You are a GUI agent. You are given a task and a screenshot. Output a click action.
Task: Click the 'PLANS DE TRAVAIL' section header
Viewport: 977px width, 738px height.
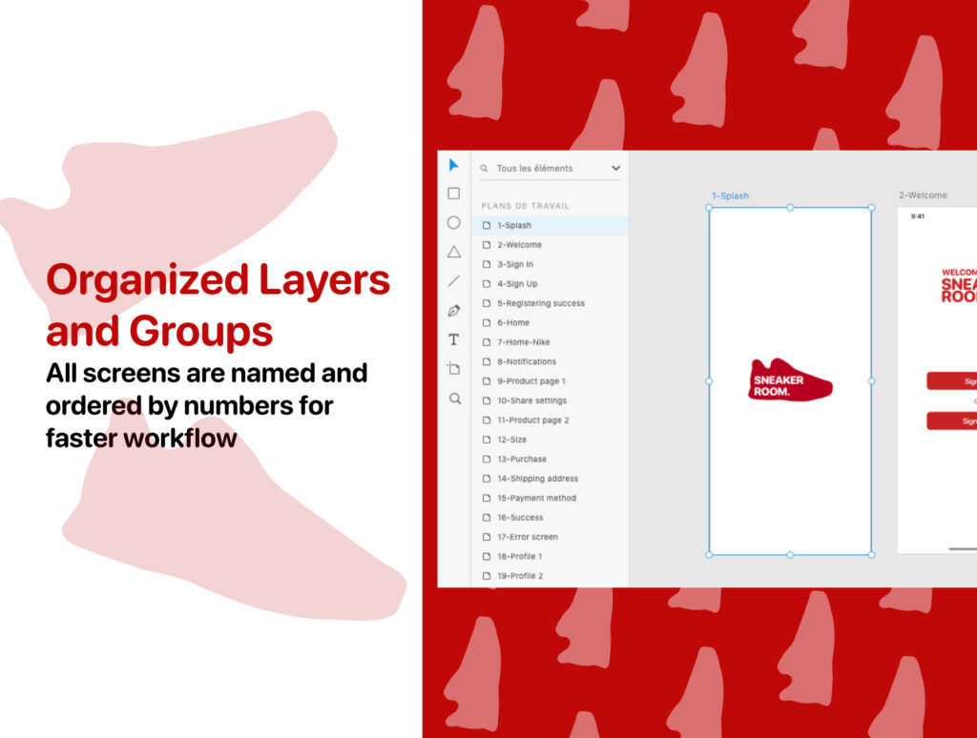click(x=525, y=206)
